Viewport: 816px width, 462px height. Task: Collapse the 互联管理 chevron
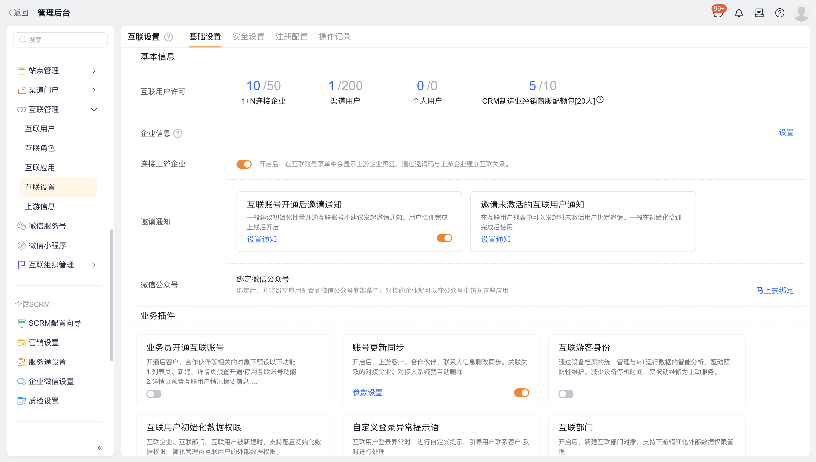(x=94, y=110)
